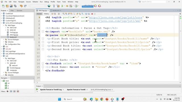Image resolution: width=182 pixels, height=102 pixels.
Task: Select the CookieLast project
Action: [x=9, y=14]
